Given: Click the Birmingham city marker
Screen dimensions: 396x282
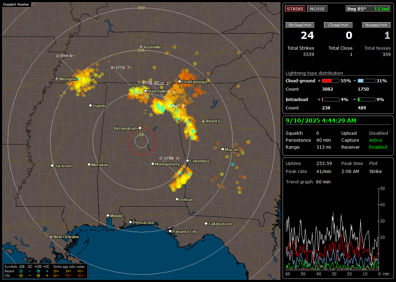Looking at the screenshot, I should tap(140, 128).
